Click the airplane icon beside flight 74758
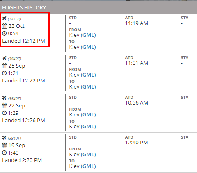Screen dimensions: 197x173 [4, 18]
